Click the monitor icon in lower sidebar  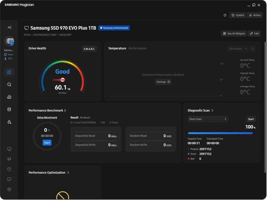[x=9, y=149]
